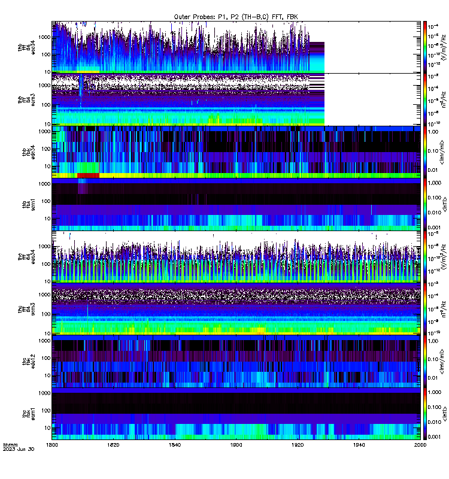Click the second panel's nT²/Hz color bar

[x=425, y=99]
